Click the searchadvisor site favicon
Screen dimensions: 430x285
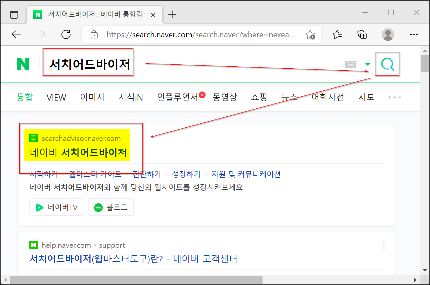tap(34, 138)
